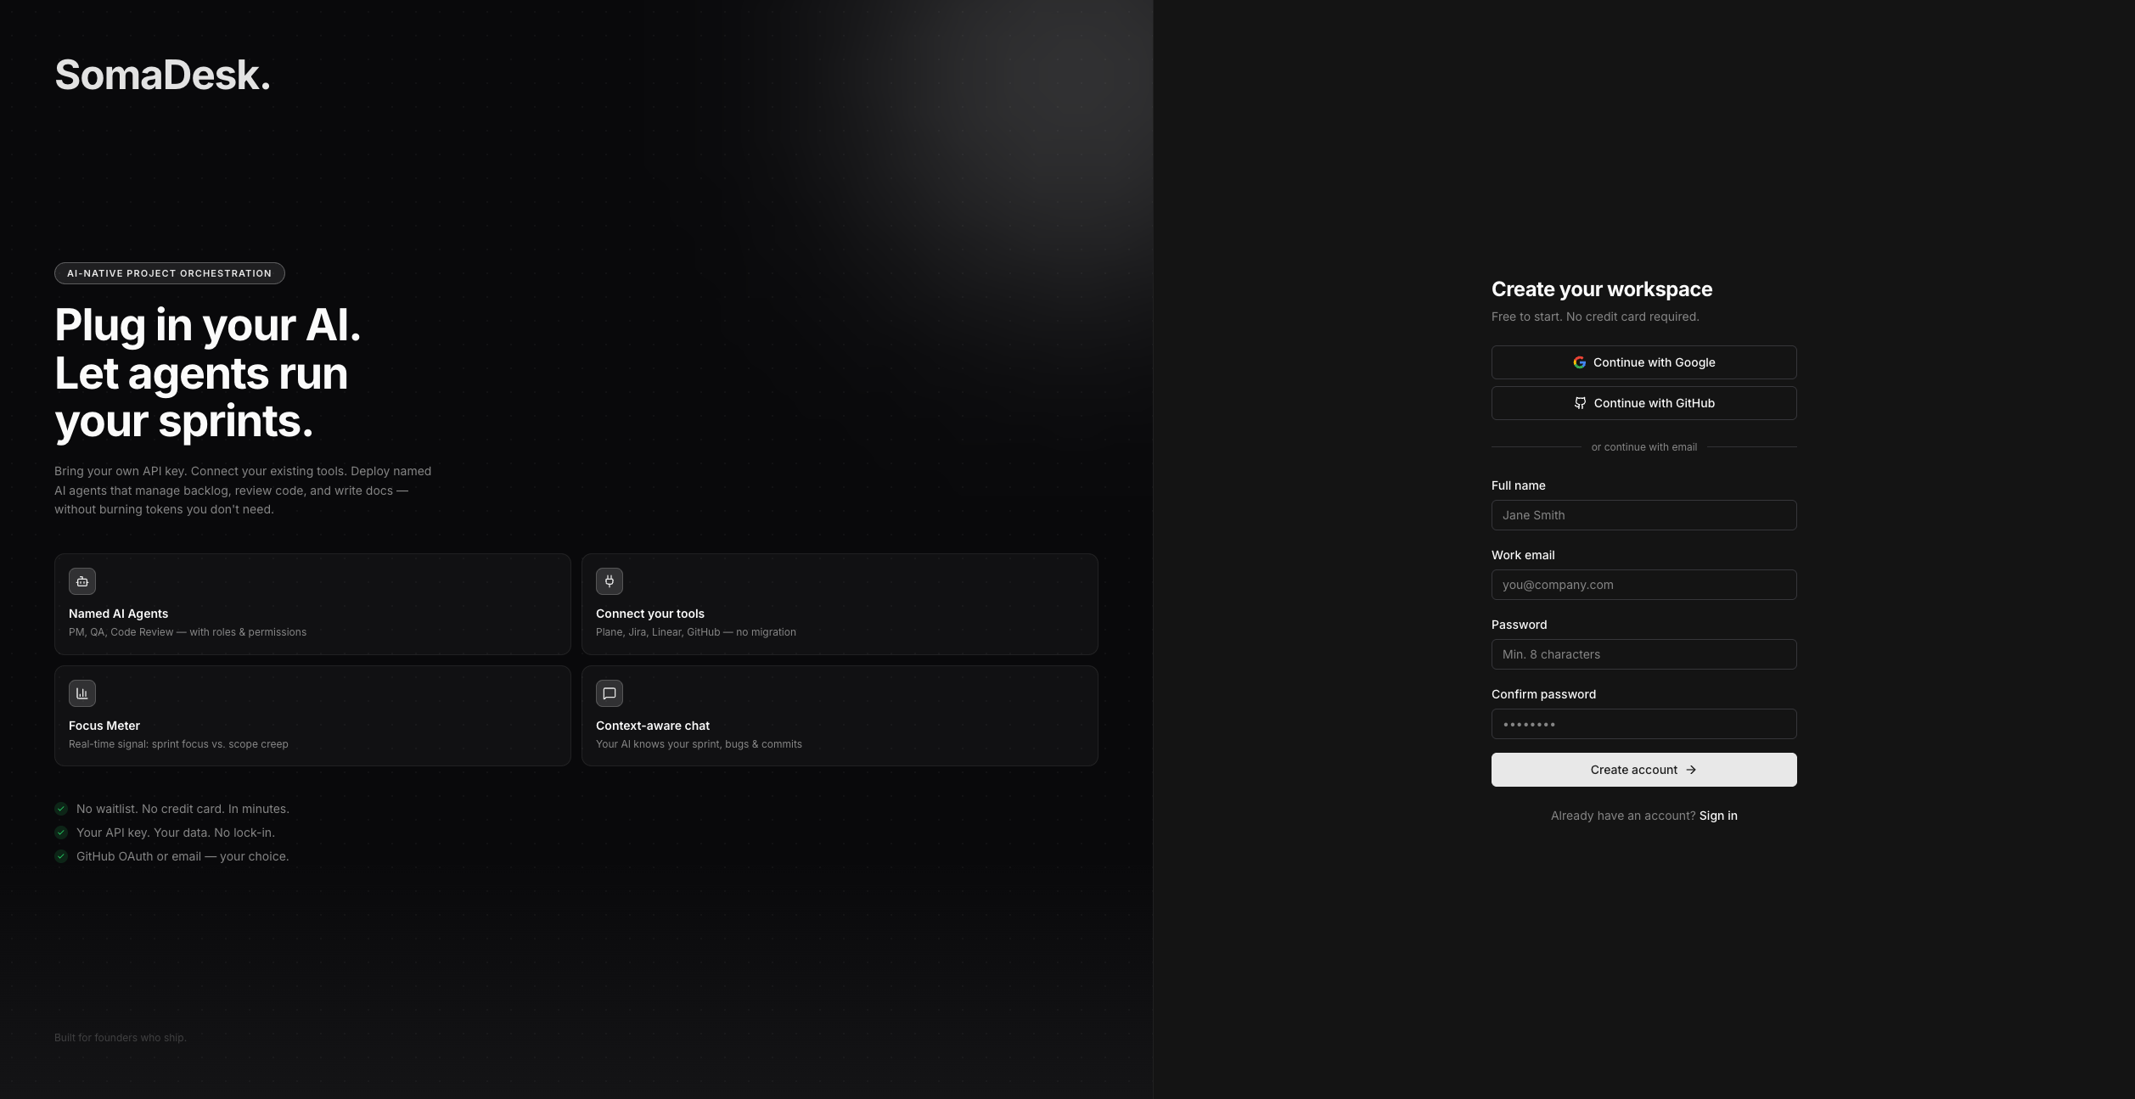This screenshot has height=1099, width=2135.
Task: Submit the Create account button
Action: pos(1643,770)
